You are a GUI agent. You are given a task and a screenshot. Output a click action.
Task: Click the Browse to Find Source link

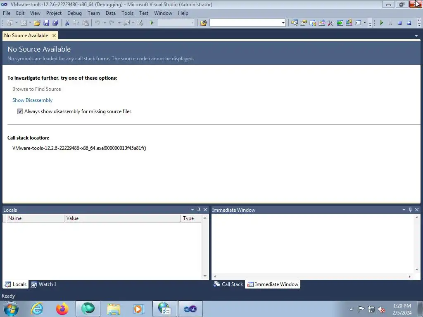[x=36, y=89]
